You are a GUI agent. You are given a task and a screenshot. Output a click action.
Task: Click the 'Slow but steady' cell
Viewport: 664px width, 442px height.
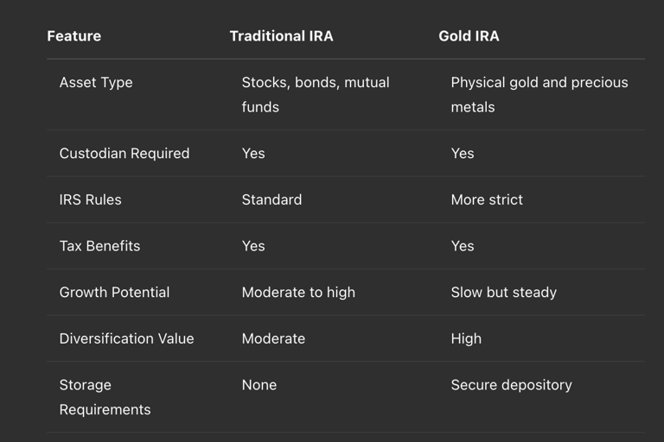(503, 293)
